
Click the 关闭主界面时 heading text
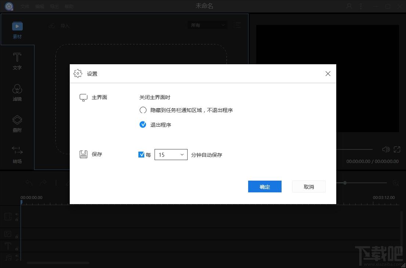(x=155, y=97)
